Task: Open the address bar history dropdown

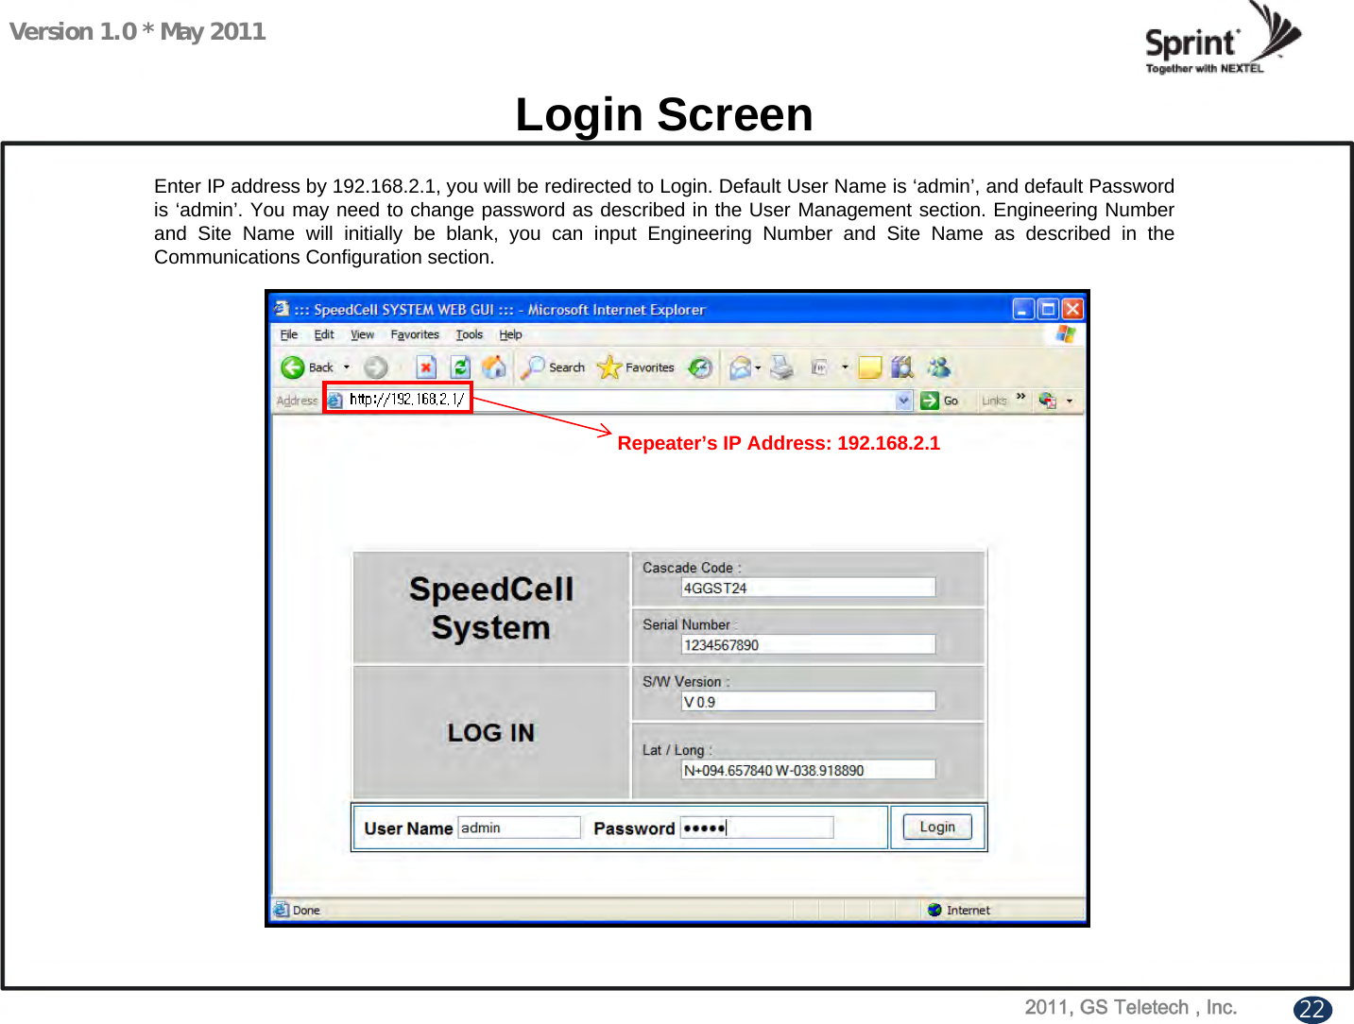Action: pyautogui.click(x=904, y=401)
